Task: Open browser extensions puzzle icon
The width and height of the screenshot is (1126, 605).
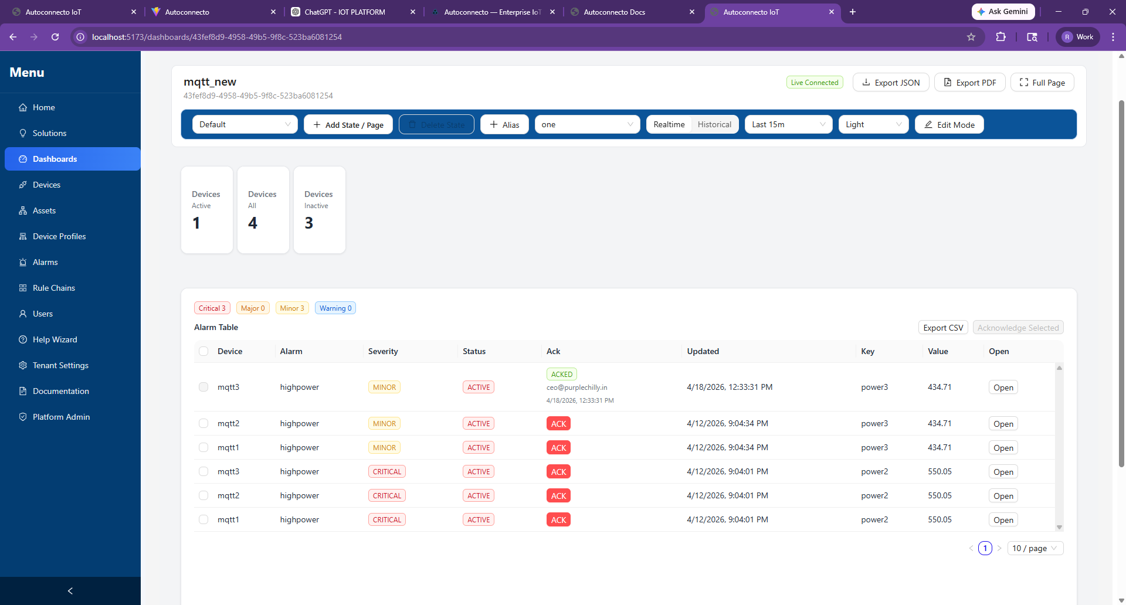Action: tap(1001, 37)
